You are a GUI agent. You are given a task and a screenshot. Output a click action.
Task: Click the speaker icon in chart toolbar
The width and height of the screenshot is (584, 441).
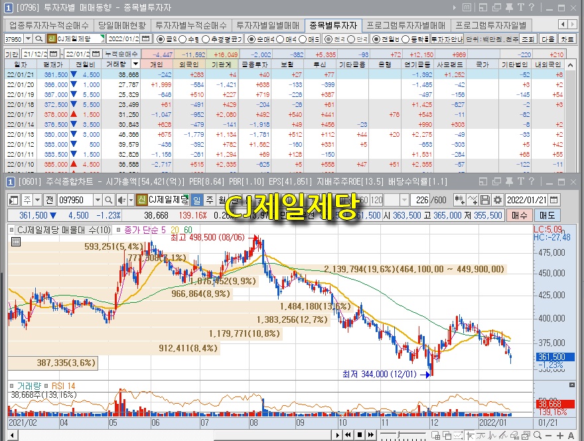pos(121,200)
